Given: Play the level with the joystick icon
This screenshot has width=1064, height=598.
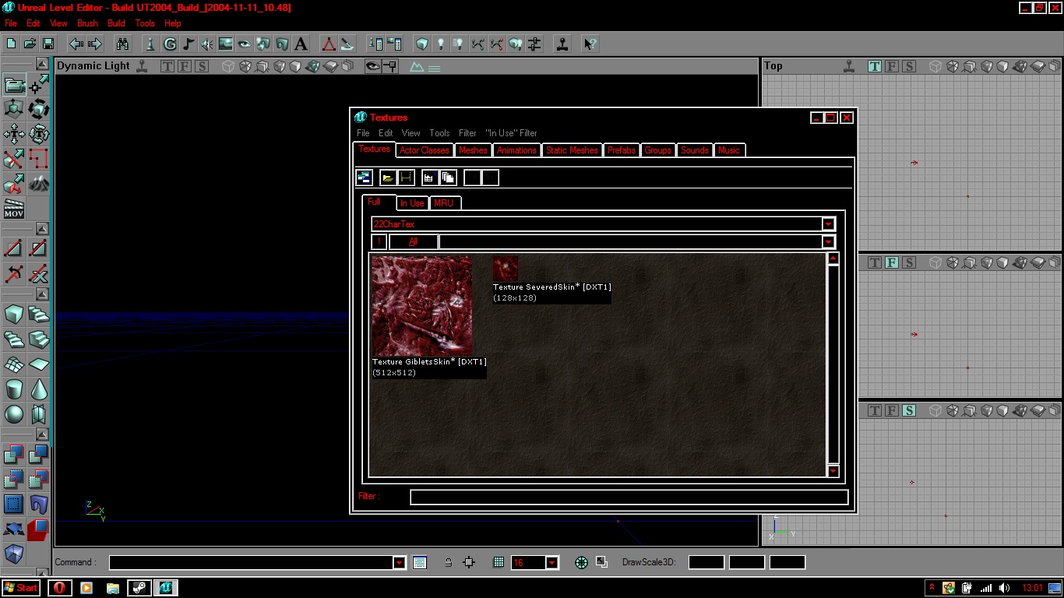Looking at the screenshot, I should (x=562, y=44).
